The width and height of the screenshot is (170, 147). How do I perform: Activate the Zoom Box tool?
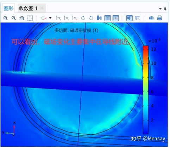[x=21, y=18]
